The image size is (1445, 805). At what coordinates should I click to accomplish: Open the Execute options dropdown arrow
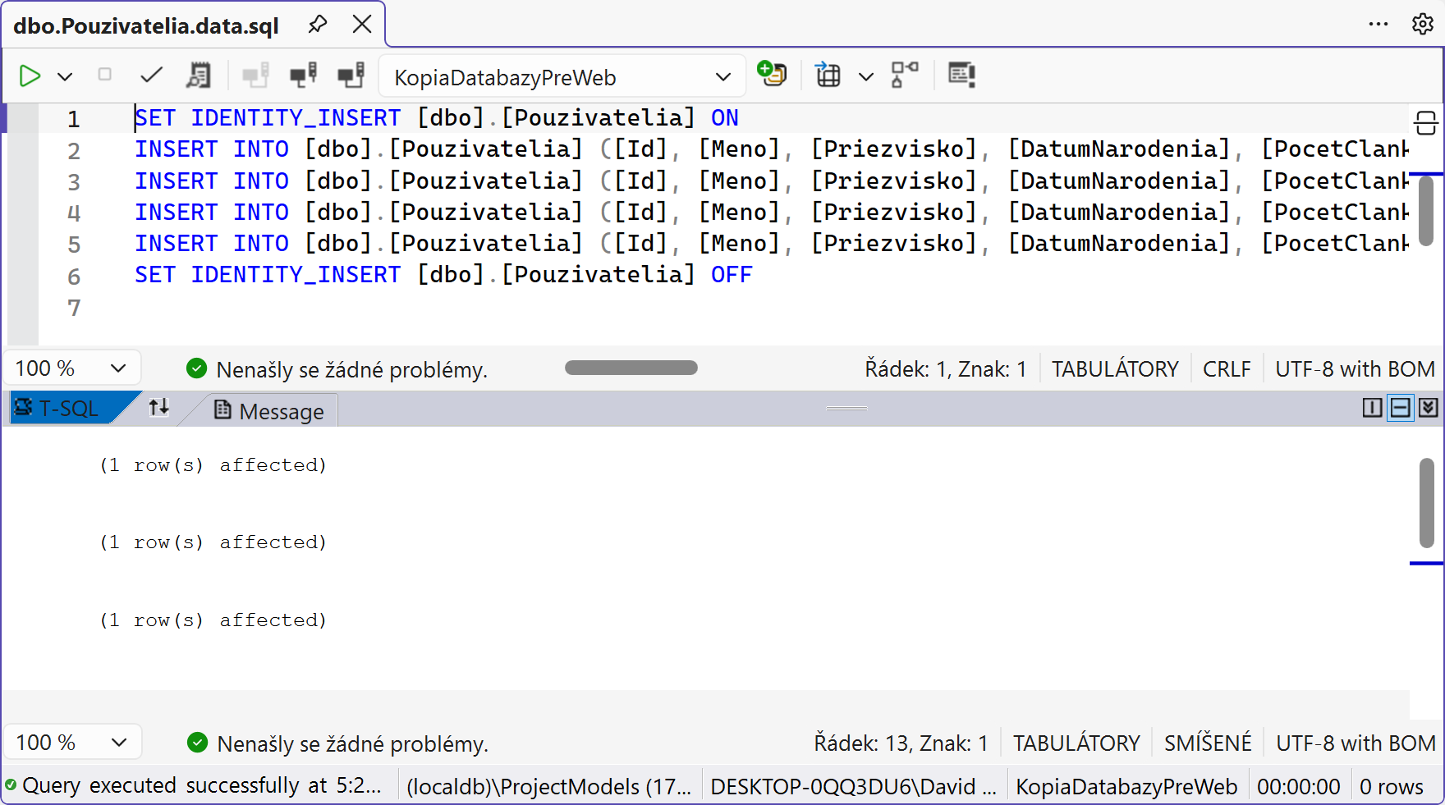click(x=65, y=77)
